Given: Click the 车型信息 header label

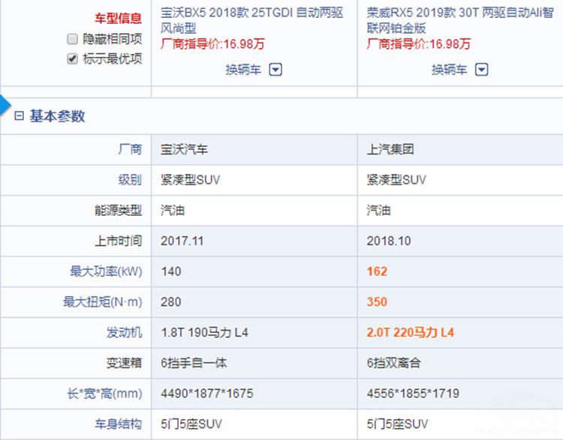Looking at the screenshot, I should coord(118,18).
